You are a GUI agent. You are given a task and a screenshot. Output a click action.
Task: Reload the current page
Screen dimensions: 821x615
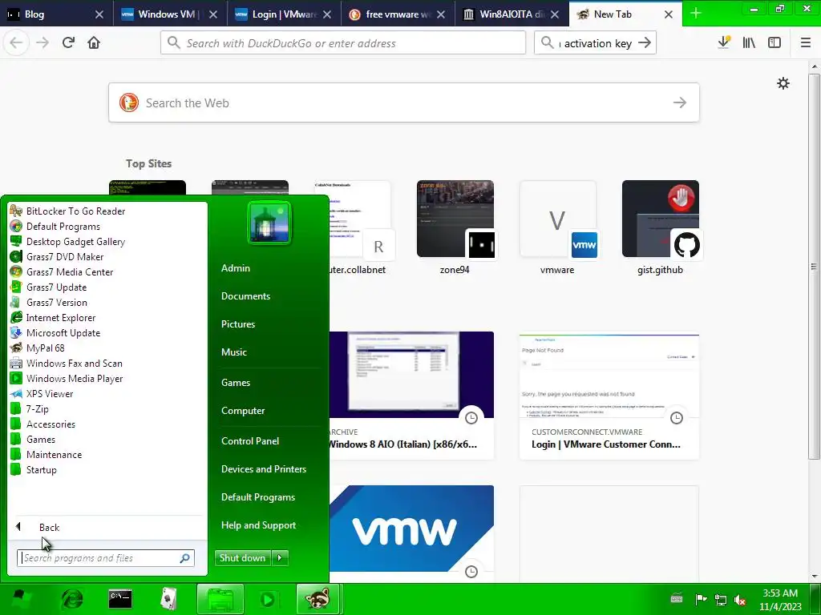[x=68, y=42]
